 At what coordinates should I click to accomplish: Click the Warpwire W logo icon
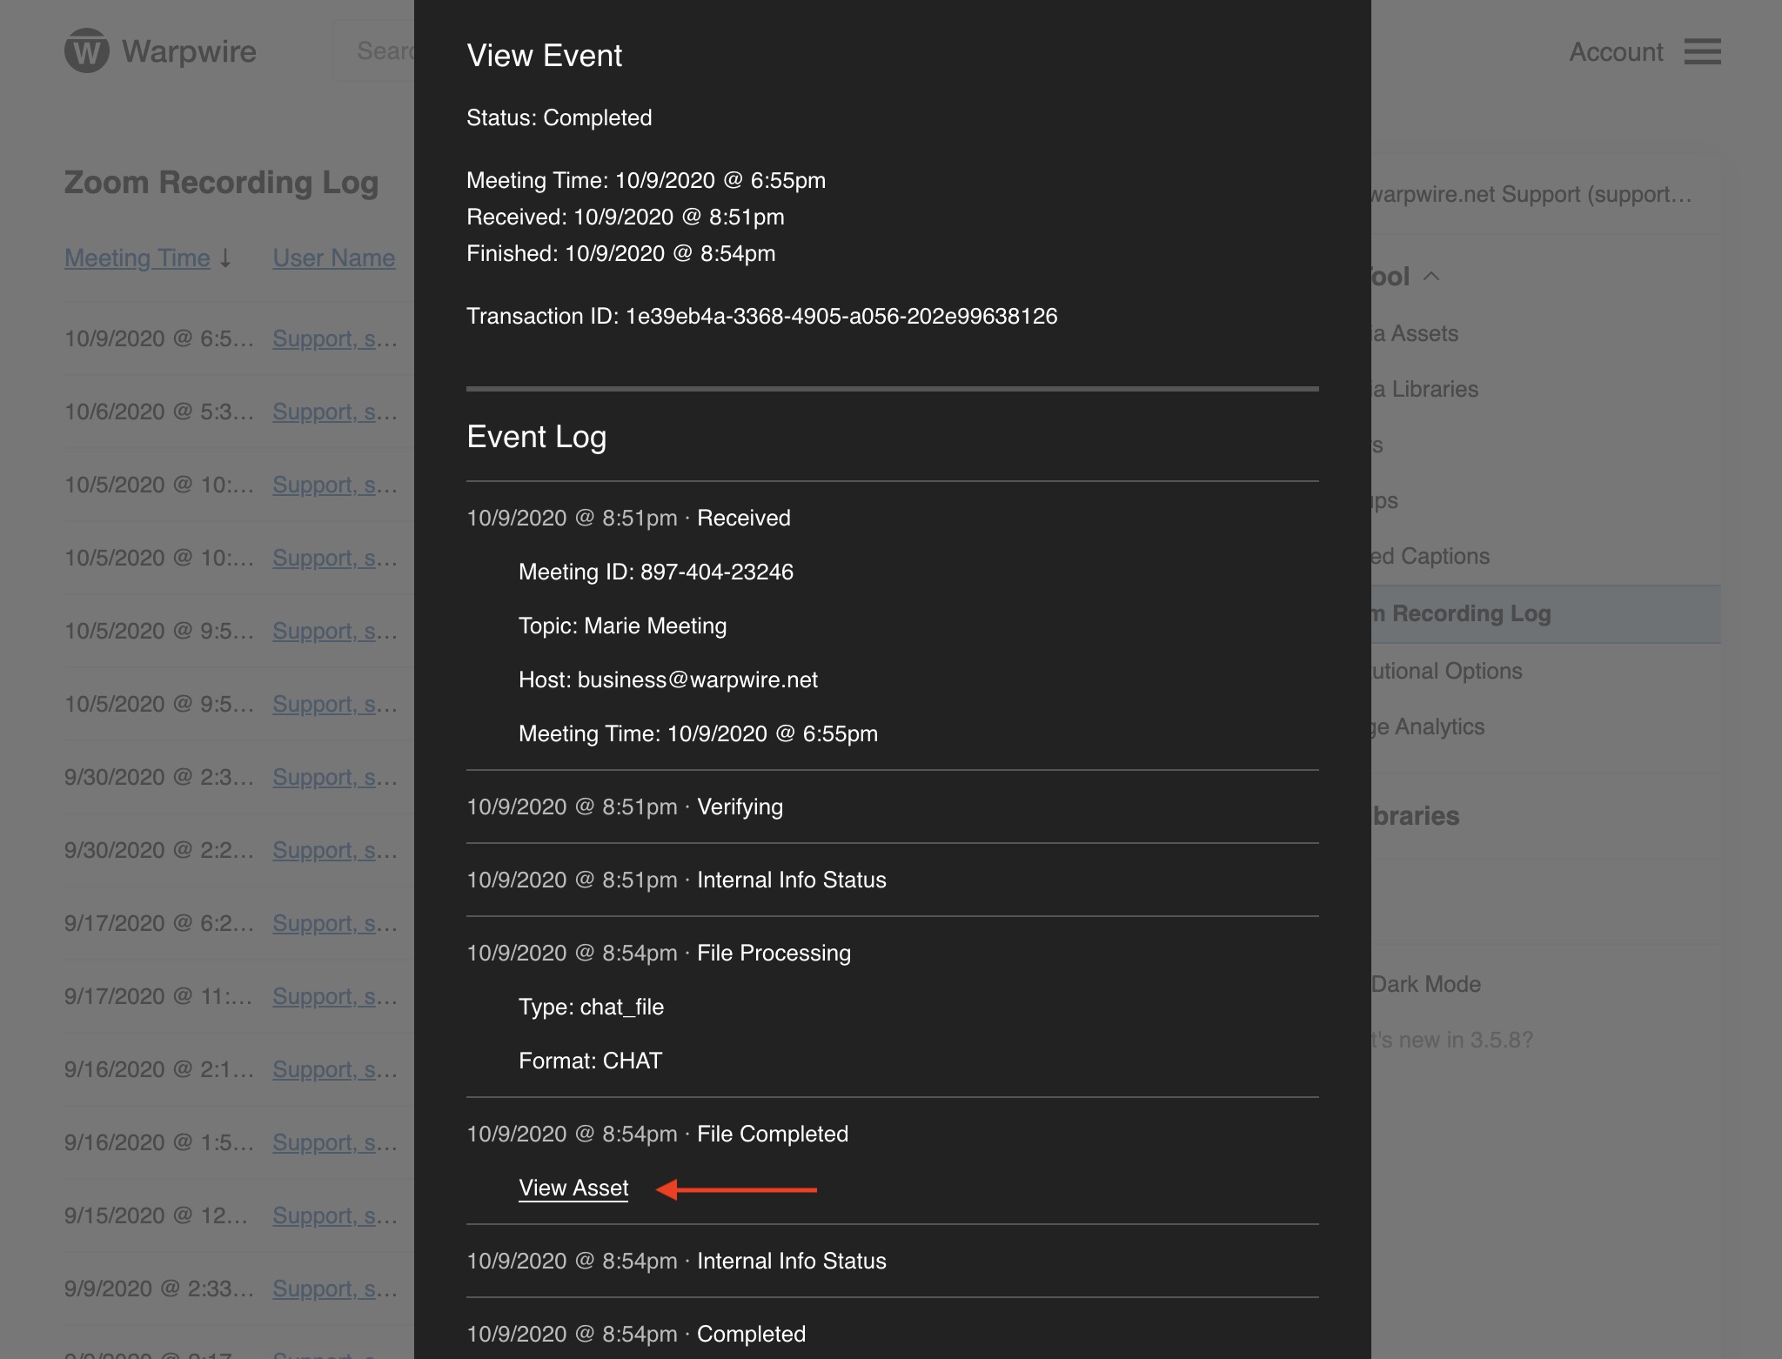tap(86, 51)
